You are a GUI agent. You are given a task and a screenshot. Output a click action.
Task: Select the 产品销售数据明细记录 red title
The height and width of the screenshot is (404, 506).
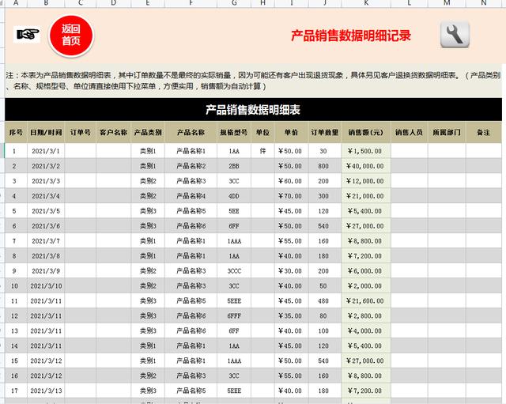tap(351, 36)
